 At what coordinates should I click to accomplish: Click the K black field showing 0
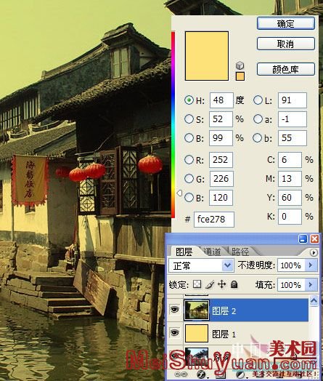(290, 216)
